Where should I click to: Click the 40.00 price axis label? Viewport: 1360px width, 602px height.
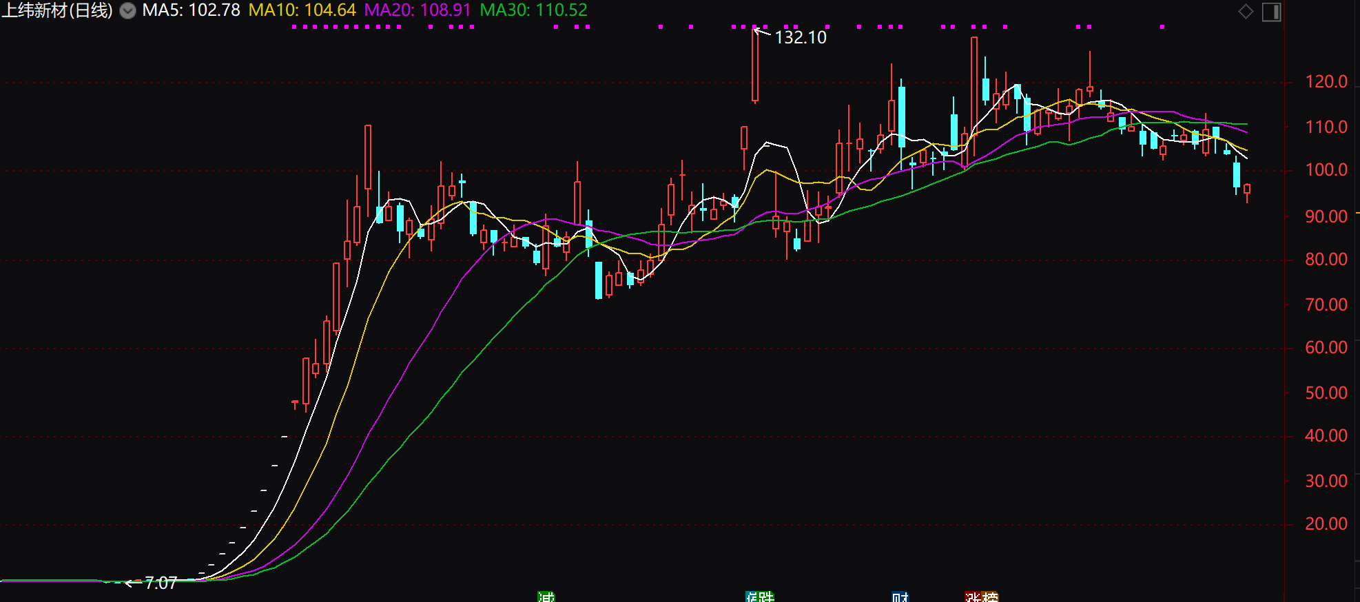pyautogui.click(x=1326, y=435)
